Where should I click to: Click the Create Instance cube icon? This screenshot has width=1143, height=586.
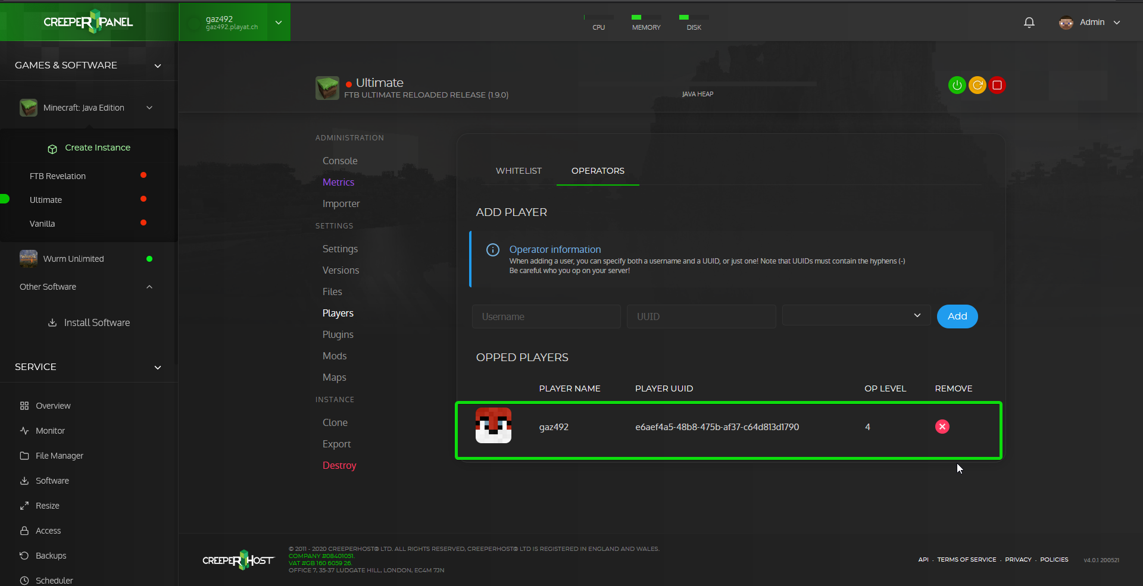click(x=52, y=149)
